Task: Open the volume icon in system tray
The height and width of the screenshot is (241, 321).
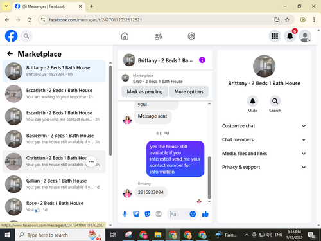Action: pos(269,235)
